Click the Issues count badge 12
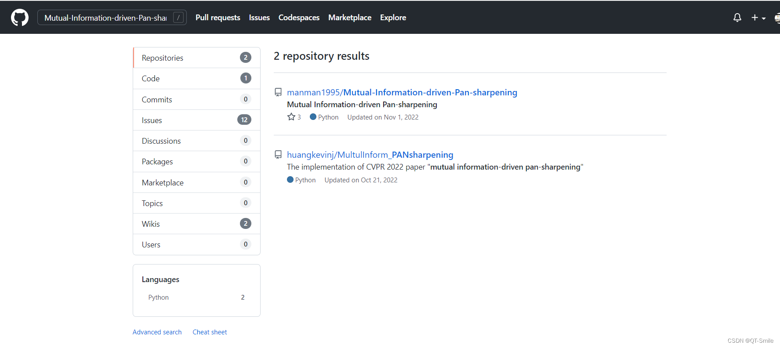The image size is (780, 348). point(244,120)
